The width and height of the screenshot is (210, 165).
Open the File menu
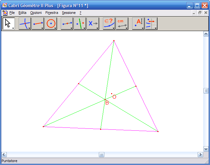pyautogui.click(x=12, y=13)
